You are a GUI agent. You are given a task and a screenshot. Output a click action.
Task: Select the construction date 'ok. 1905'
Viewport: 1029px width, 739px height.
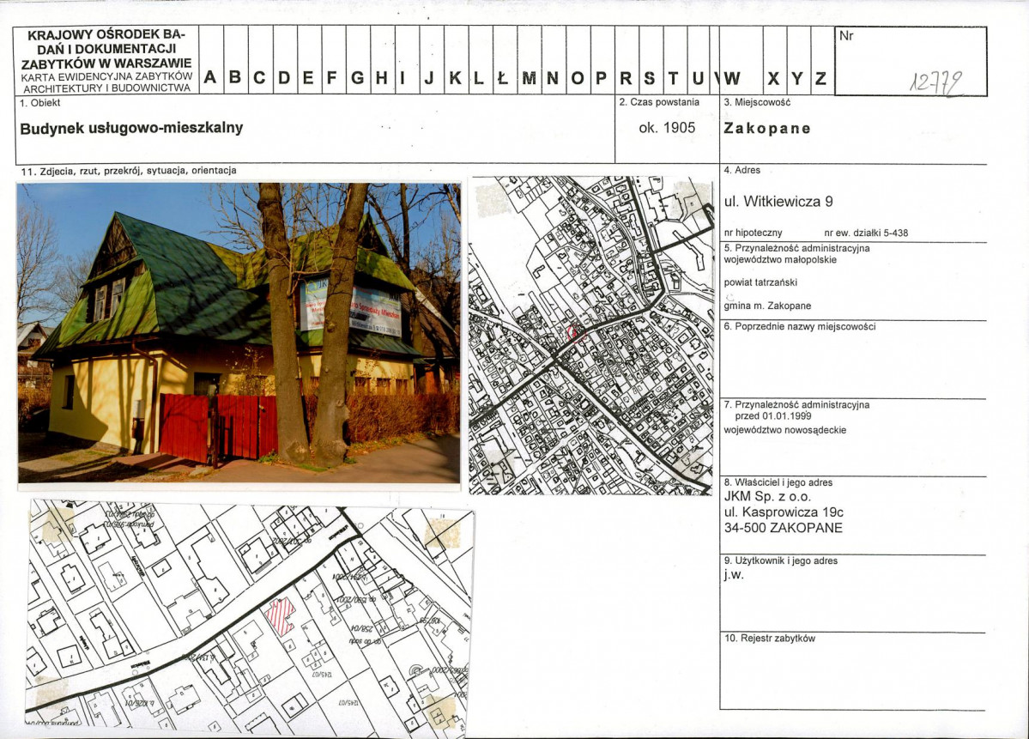tap(667, 128)
